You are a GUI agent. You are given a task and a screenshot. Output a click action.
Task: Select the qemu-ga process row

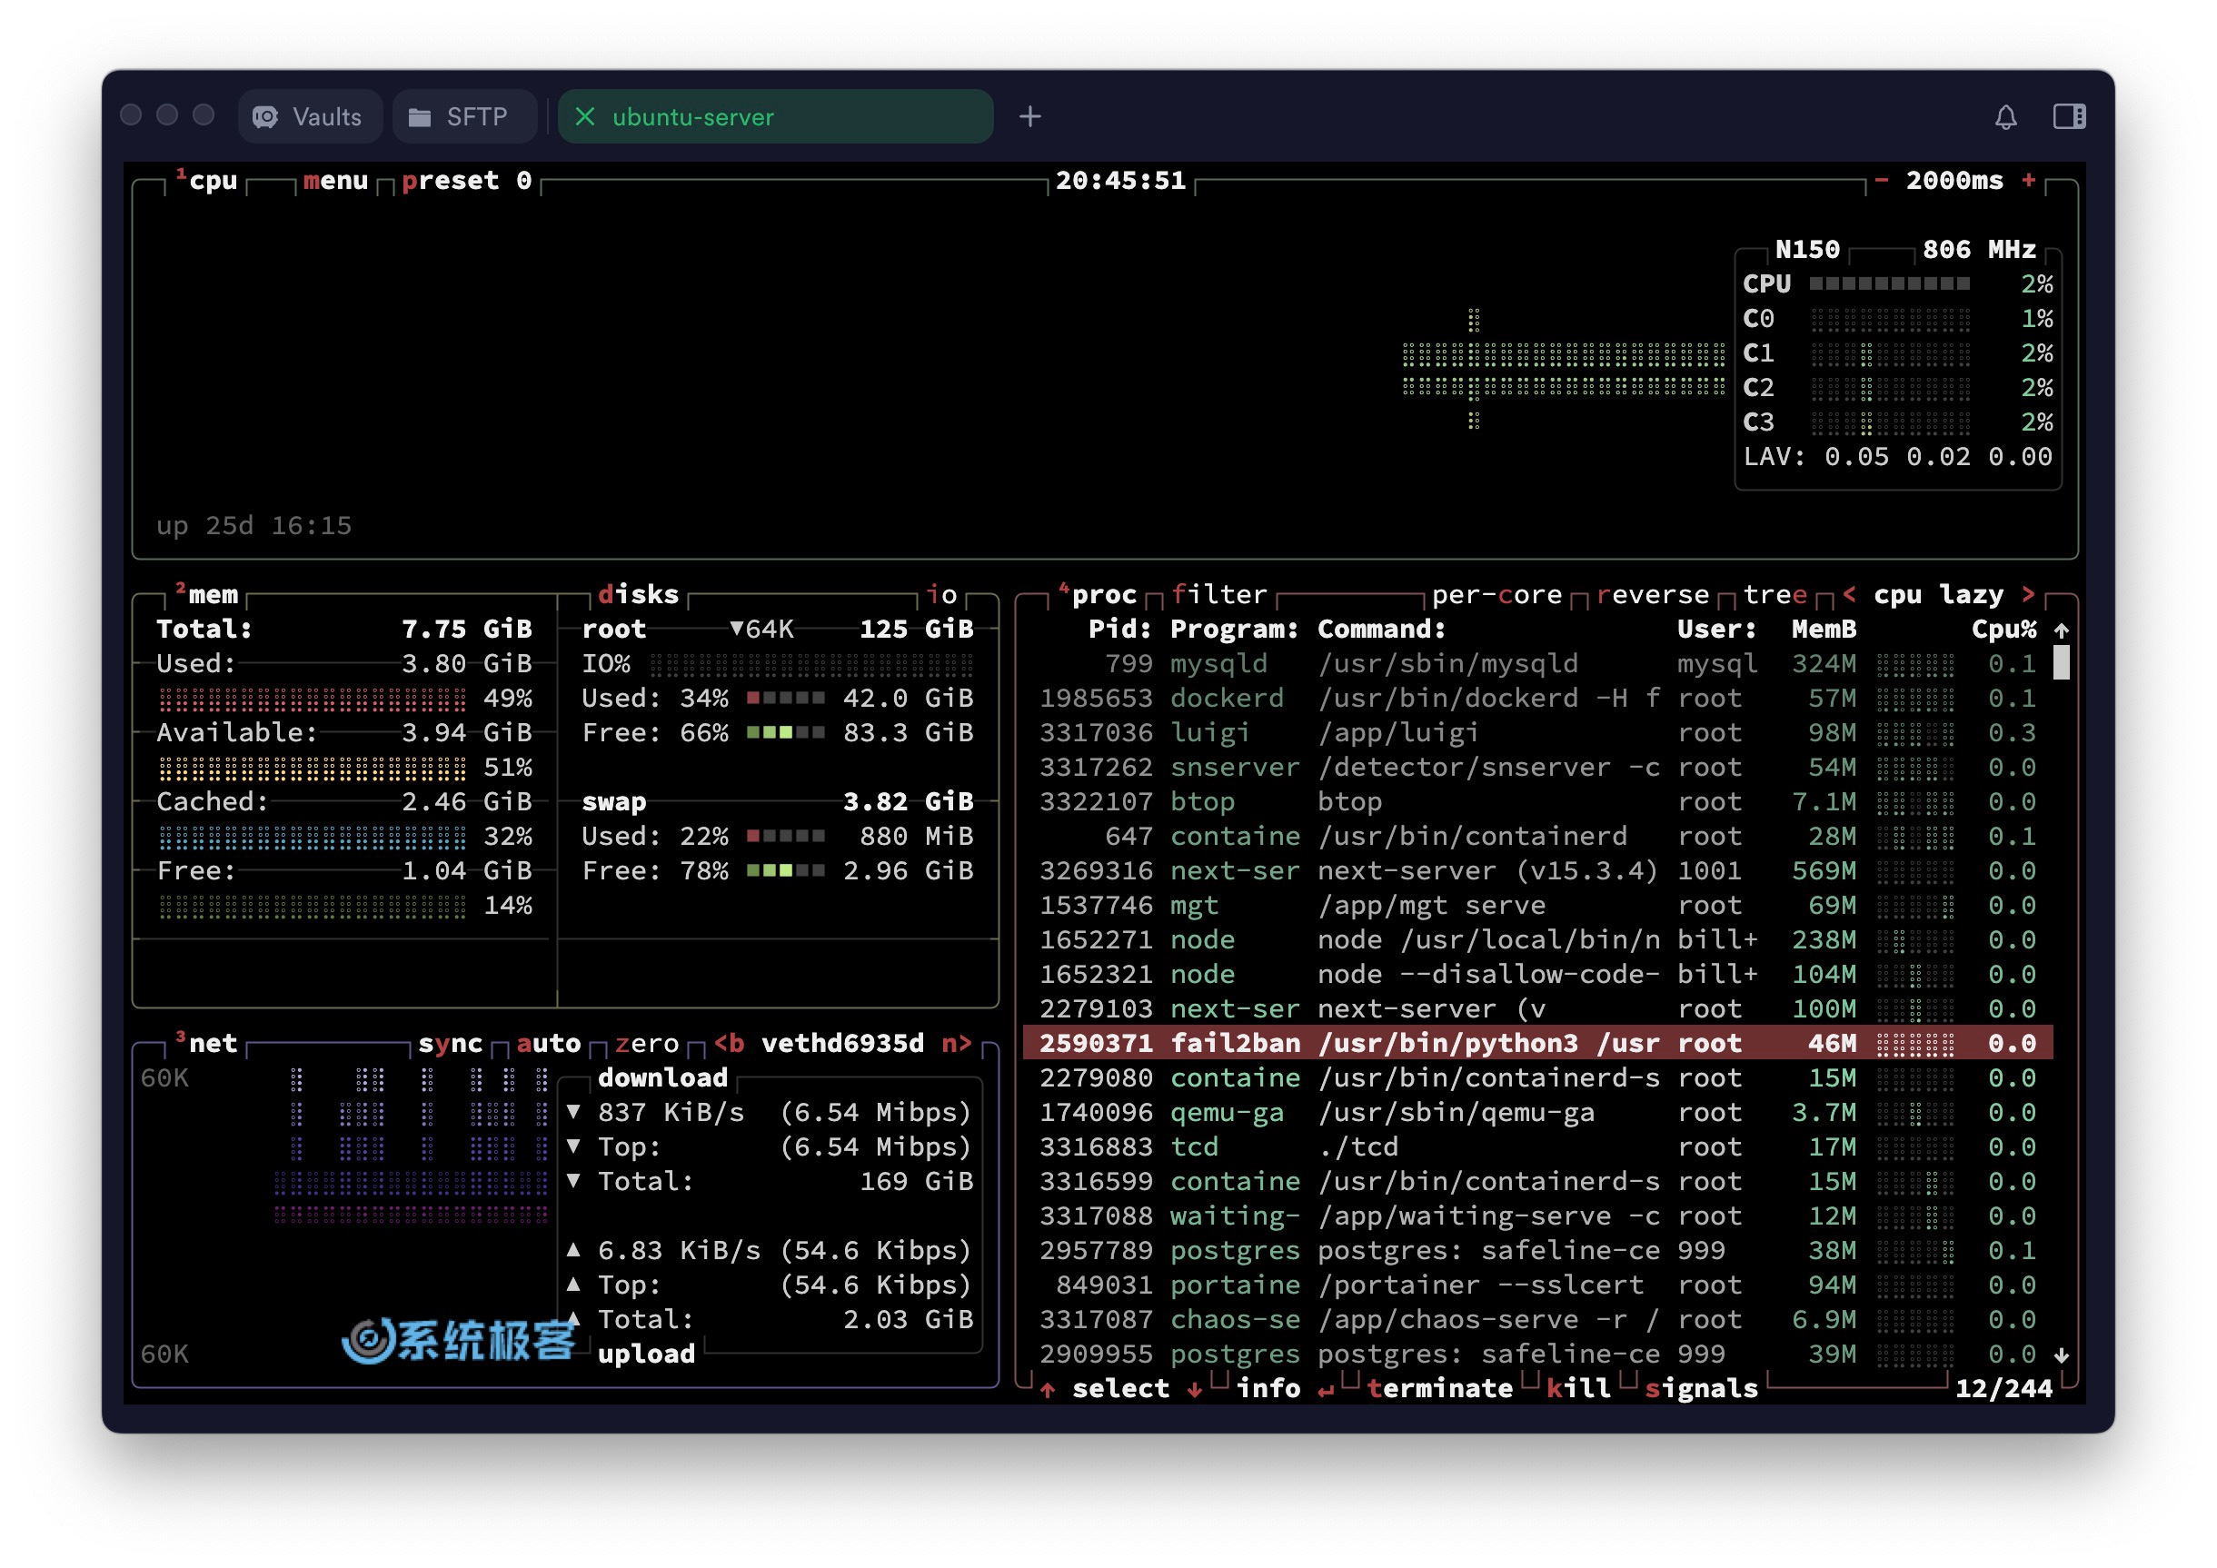[1537, 1112]
